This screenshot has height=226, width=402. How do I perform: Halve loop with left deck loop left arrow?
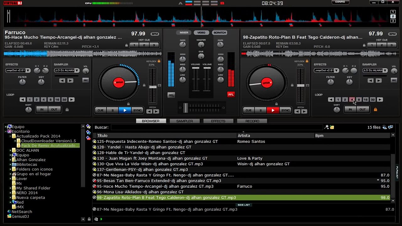point(22,100)
